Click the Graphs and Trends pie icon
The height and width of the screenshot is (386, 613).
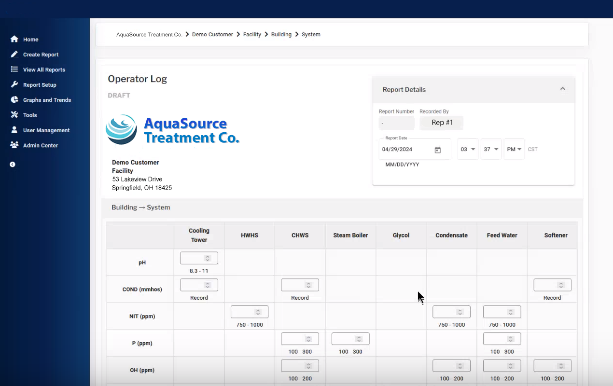[x=14, y=100]
